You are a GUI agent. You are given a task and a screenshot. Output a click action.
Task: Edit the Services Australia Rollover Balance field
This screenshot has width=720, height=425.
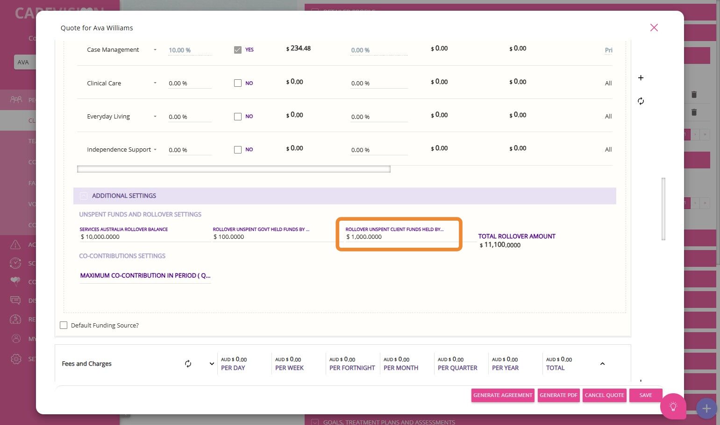[145, 237]
